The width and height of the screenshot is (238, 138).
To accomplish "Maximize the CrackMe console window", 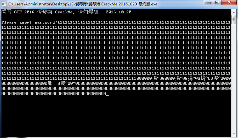I will coord(217,3).
